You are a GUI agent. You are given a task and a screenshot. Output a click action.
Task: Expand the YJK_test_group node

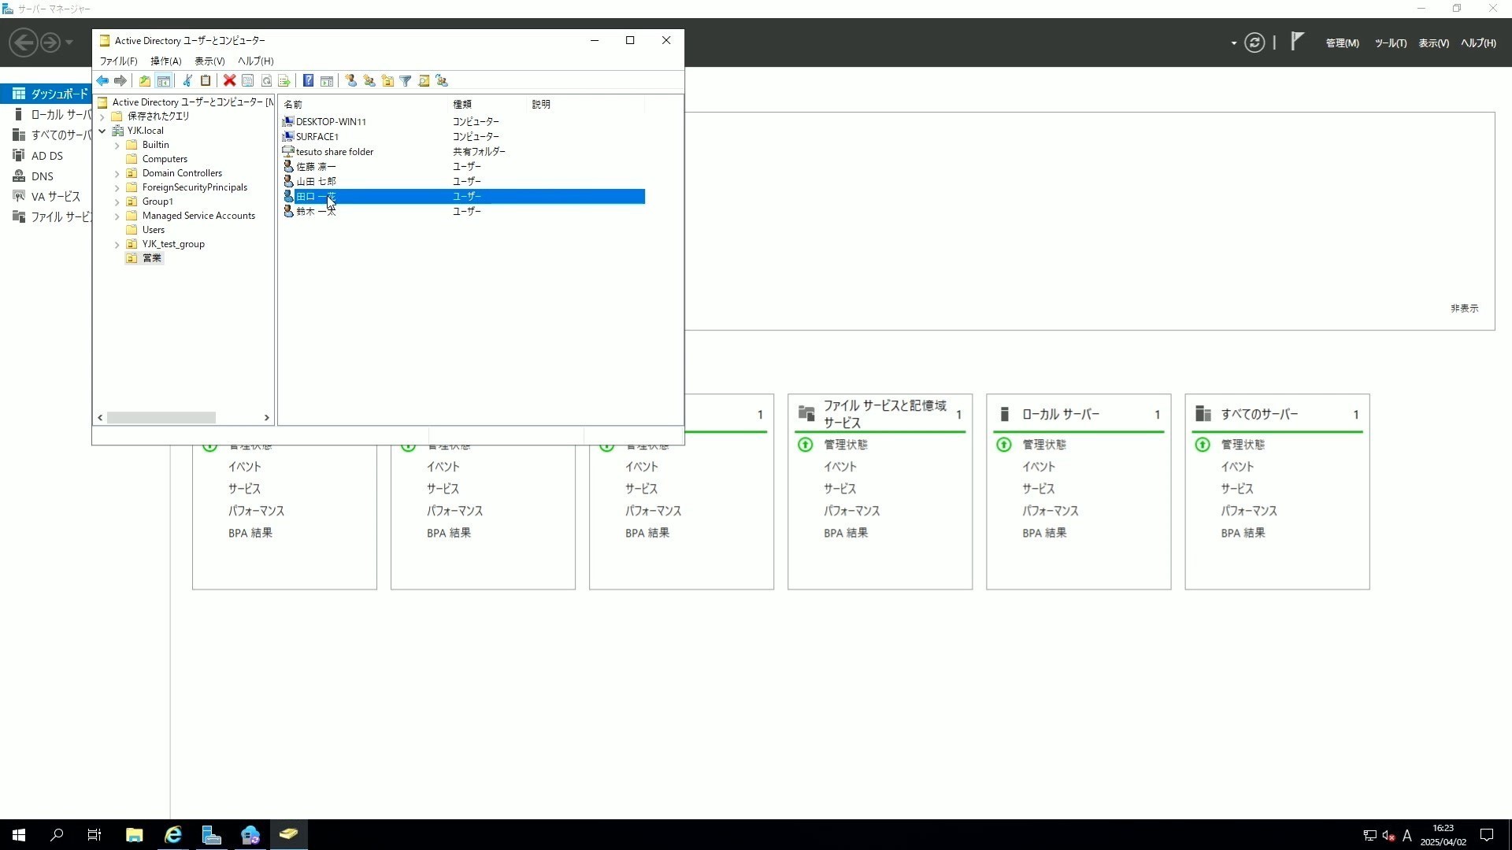click(x=117, y=244)
